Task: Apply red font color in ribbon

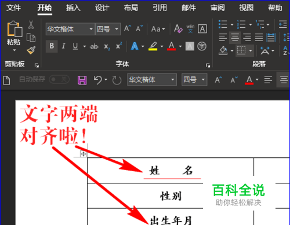Action: coord(171,46)
